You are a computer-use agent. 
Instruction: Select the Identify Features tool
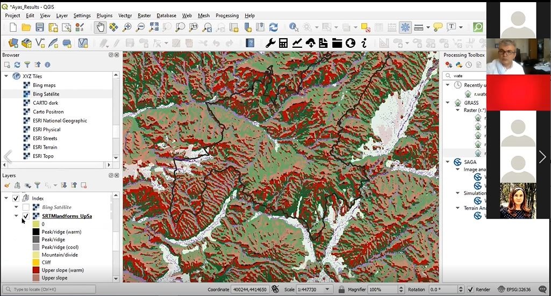point(294,27)
